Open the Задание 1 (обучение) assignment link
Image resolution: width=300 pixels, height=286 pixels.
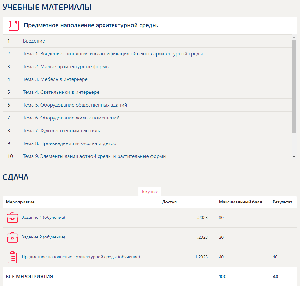point(43,218)
